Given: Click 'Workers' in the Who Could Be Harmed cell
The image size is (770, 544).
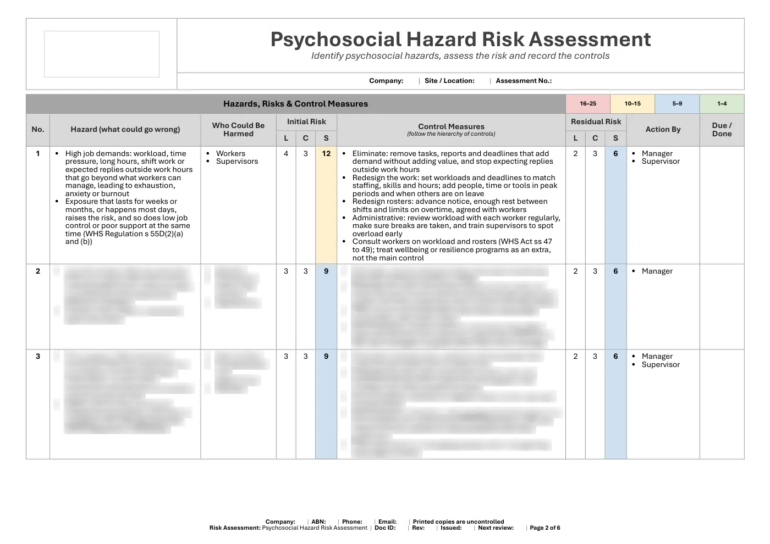Looking at the screenshot, I should point(230,154).
